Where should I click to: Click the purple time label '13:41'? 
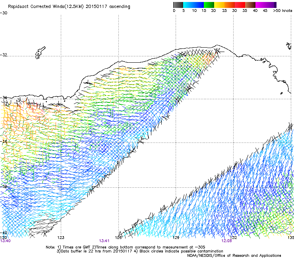point(104,241)
